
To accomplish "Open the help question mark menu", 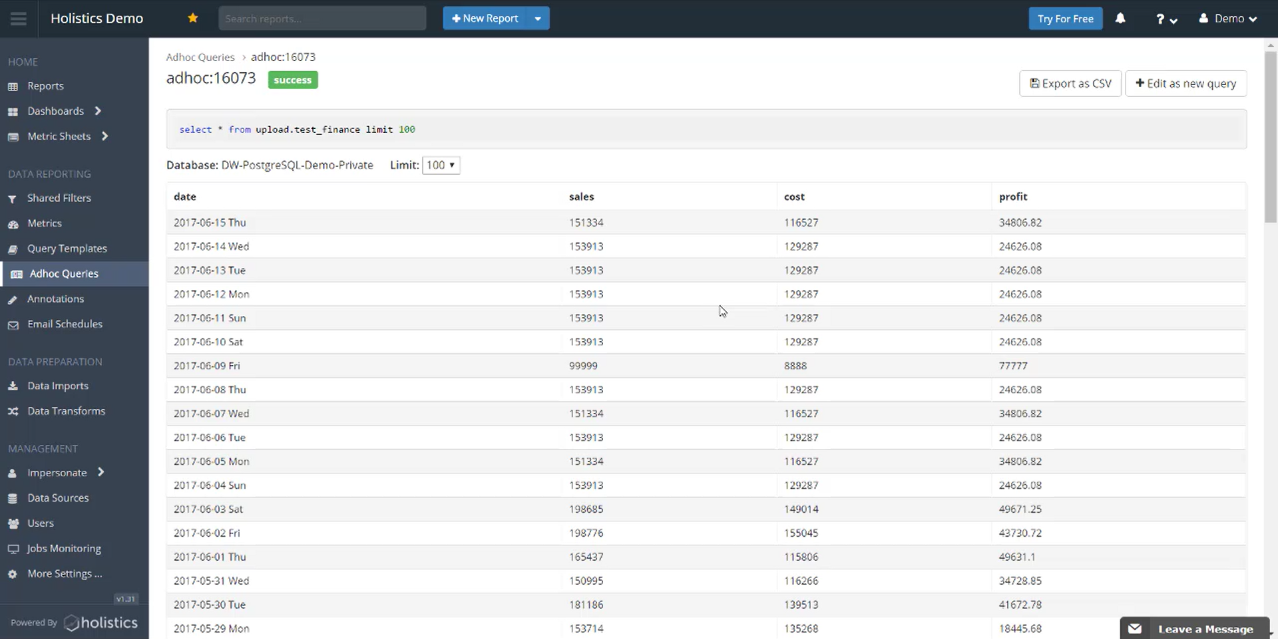I will click(x=1166, y=19).
